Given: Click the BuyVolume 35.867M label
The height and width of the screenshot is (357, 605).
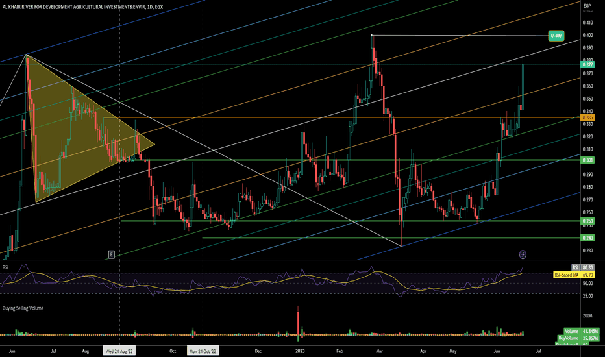Looking at the screenshot, I should [x=579, y=338].
